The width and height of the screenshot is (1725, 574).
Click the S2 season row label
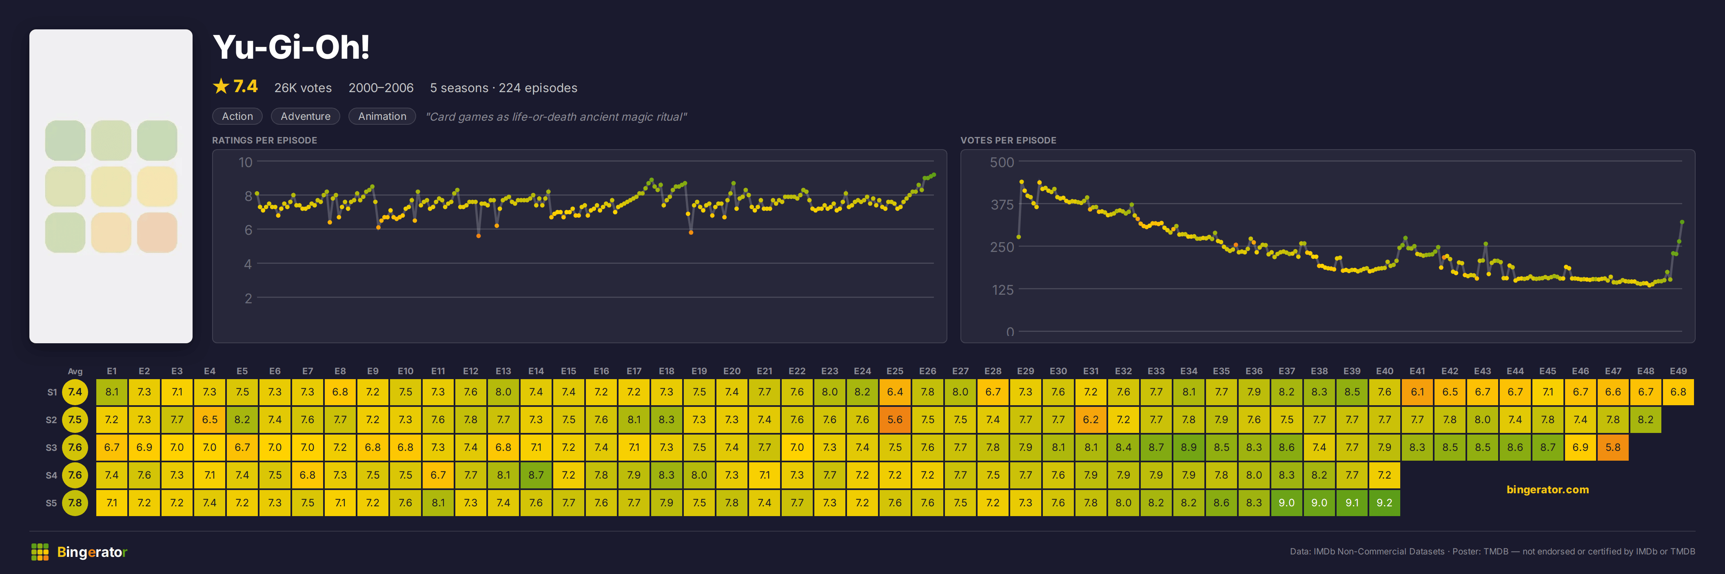coord(51,420)
